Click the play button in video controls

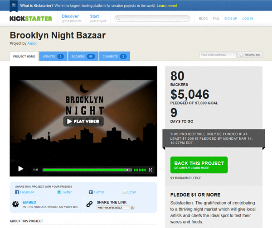click(21, 169)
